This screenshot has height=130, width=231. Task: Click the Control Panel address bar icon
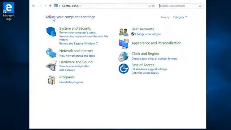tap(56, 6)
